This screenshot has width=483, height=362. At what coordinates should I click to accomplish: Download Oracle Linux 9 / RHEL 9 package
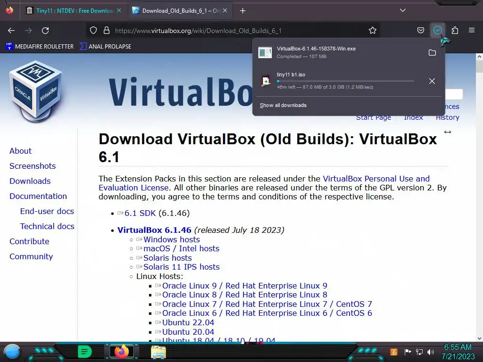point(245,286)
